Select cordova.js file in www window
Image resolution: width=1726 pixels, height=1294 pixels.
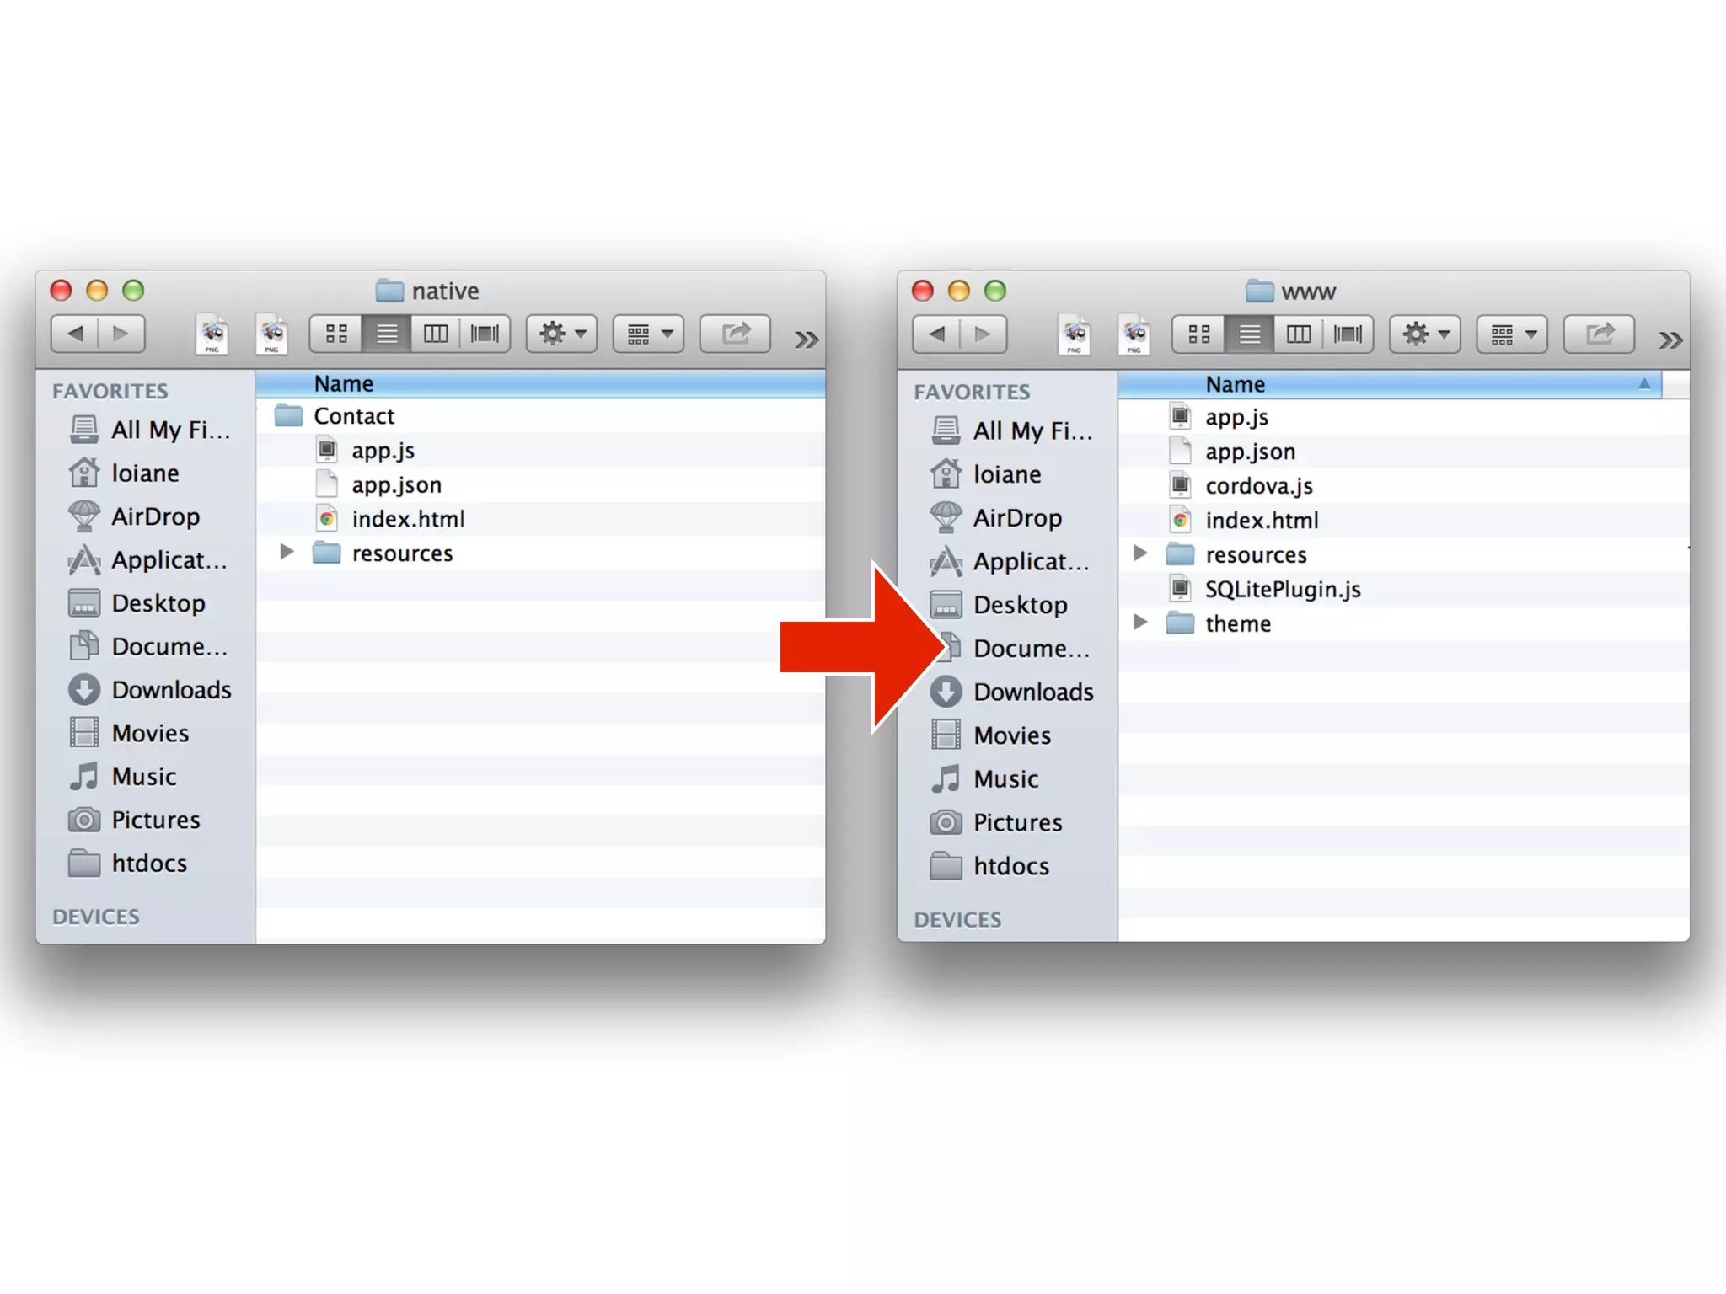pos(1258,486)
